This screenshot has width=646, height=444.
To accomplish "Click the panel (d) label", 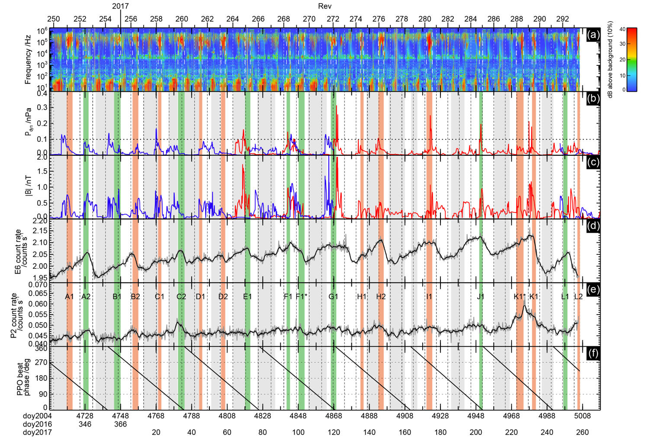I will coord(593,226).
